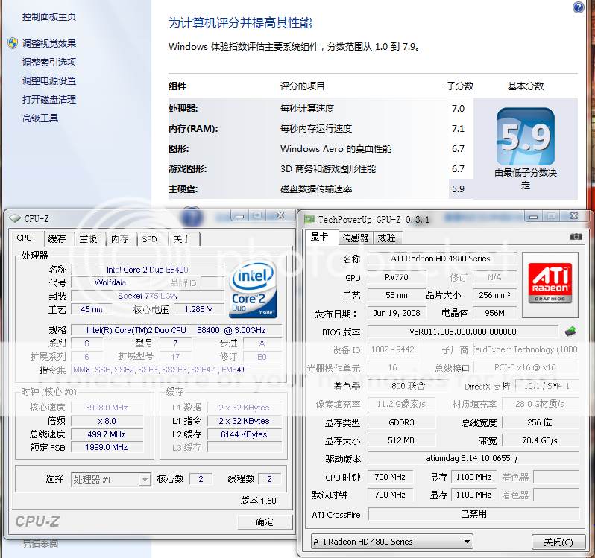Viewport: 595px width, 558px height.
Task: Click the 显存大小 512 MB value
Action: [x=401, y=440]
